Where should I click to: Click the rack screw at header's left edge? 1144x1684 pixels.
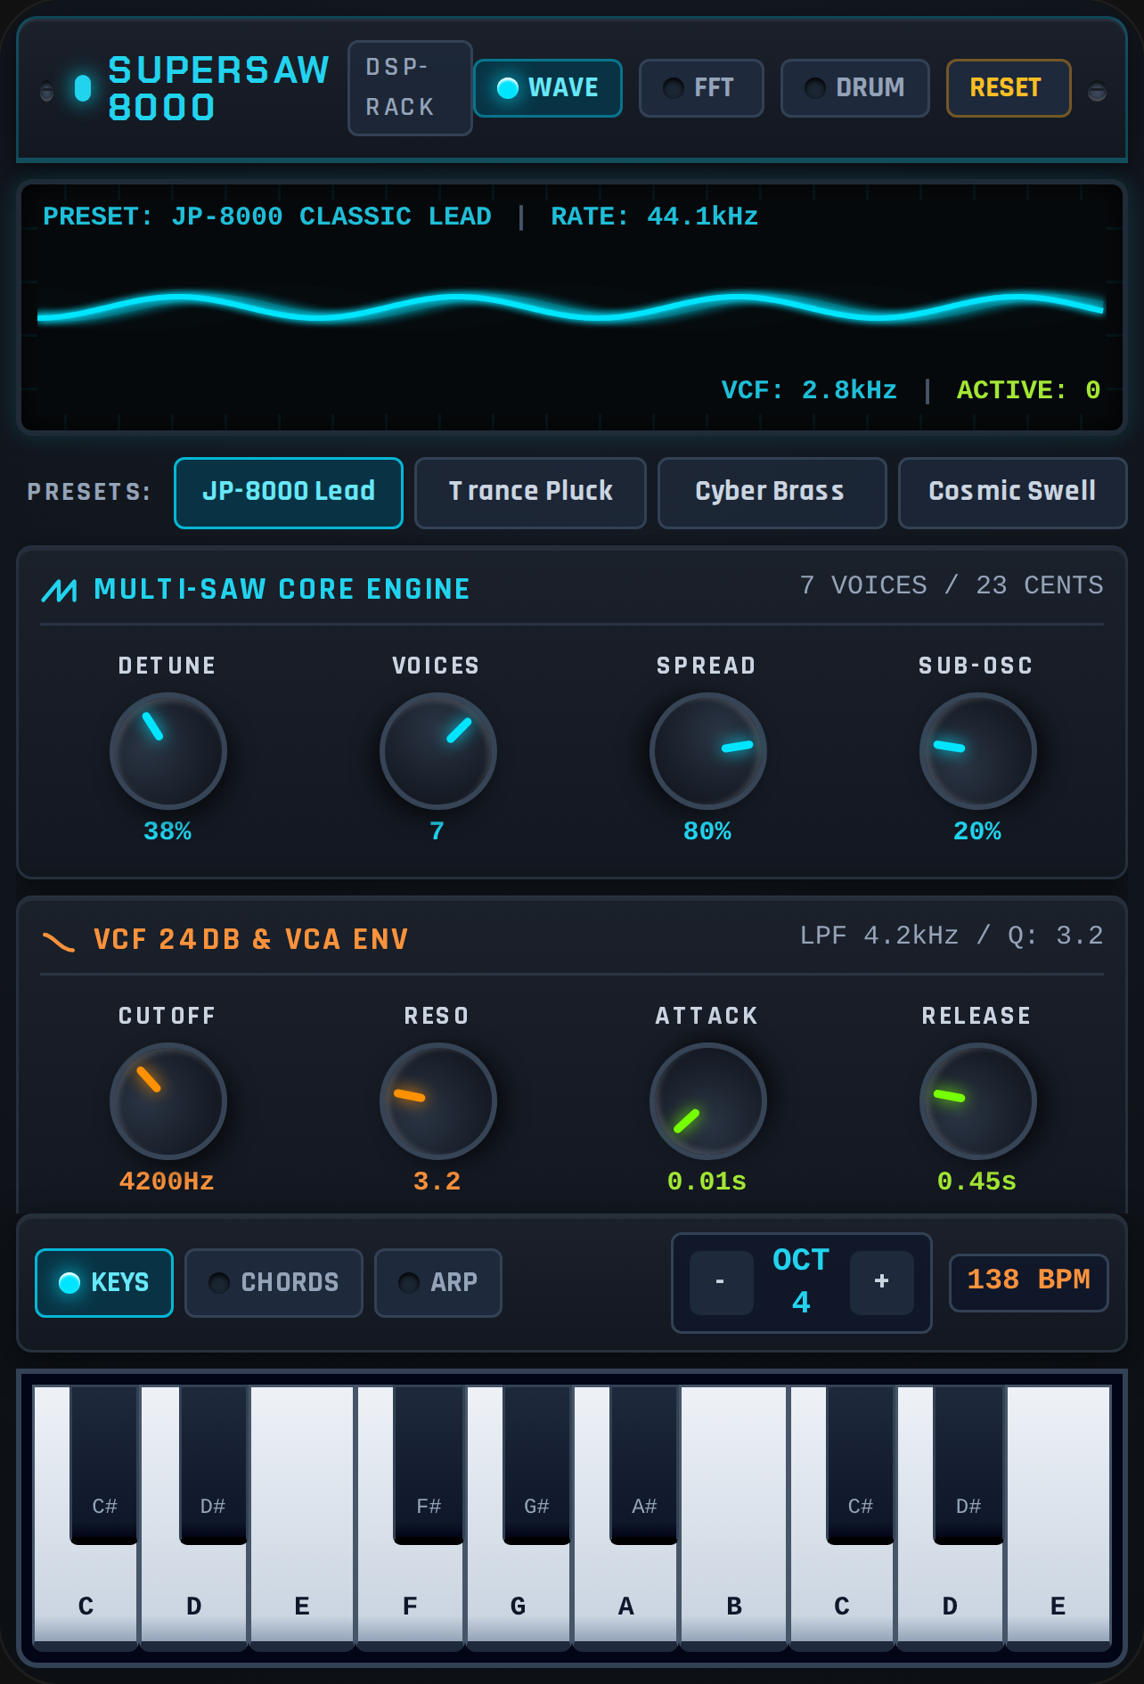click(47, 91)
